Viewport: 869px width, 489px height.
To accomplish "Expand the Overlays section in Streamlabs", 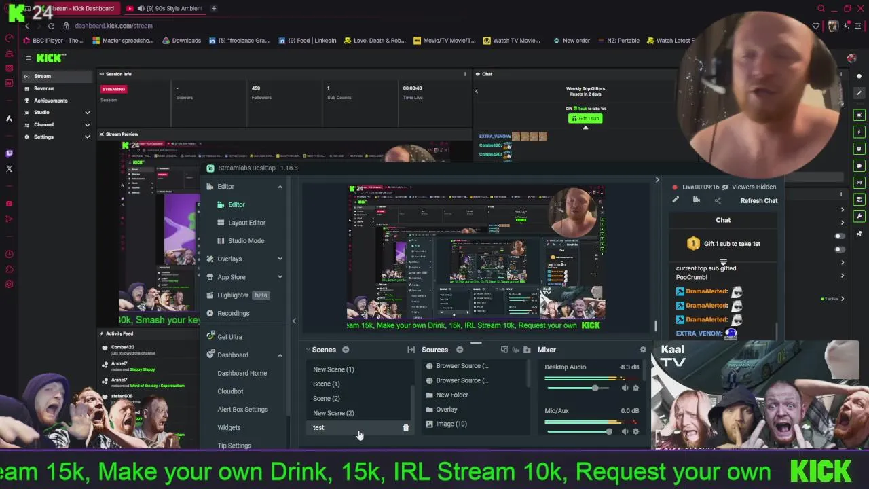I will 280,259.
